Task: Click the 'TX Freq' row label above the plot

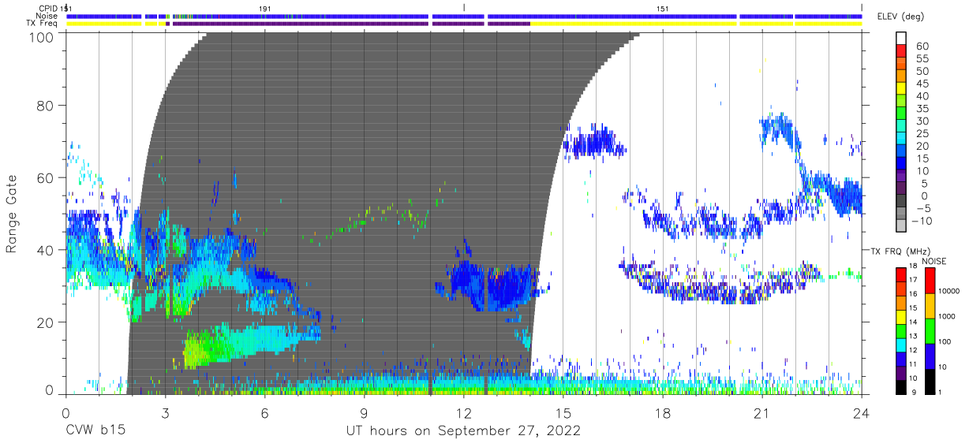Action: point(43,23)
